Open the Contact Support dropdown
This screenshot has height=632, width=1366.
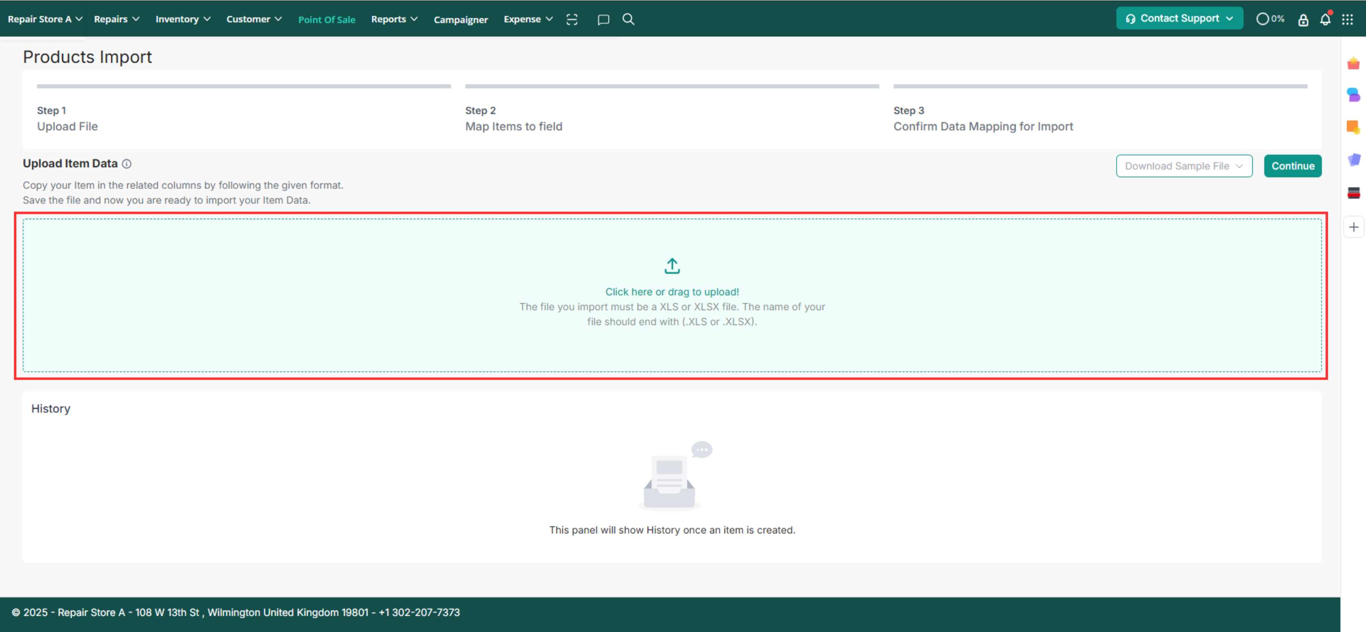pyautogui.click(x=1179, y=19)
